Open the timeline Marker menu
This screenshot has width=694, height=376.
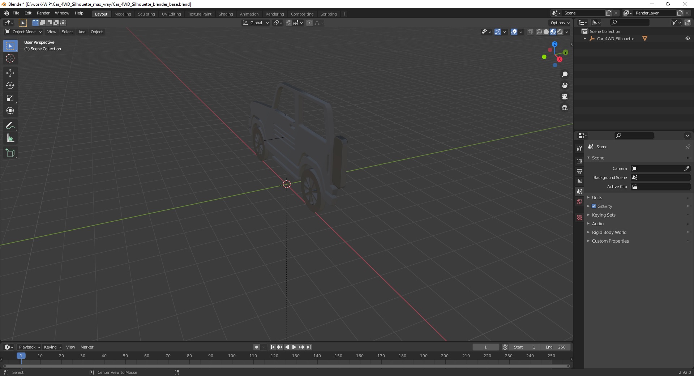pos(87,347)
